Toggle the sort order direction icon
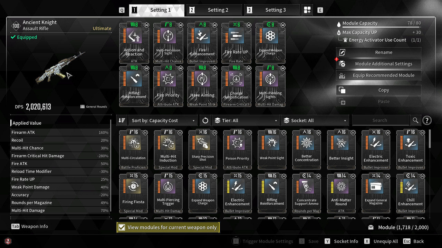Image resolution: width=442 pixels, height=248 pixels. click(122, 121)
